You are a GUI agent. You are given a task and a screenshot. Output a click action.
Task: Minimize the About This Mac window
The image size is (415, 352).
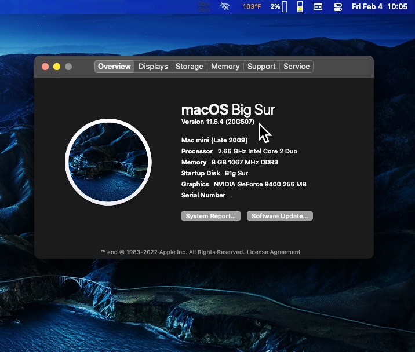57,67
